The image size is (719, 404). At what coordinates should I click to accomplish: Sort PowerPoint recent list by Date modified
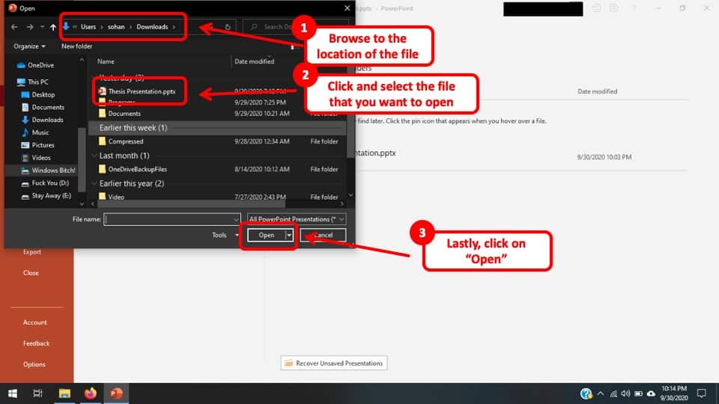tap(598, 91)
